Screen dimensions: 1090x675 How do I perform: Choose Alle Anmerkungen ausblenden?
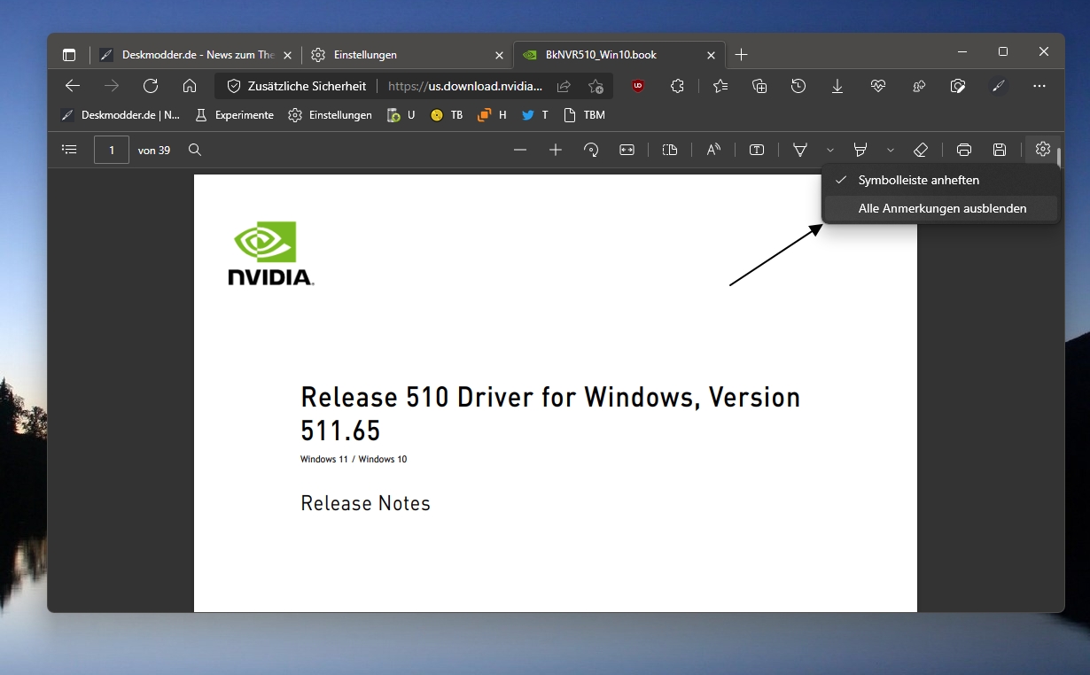pos(941,208)
